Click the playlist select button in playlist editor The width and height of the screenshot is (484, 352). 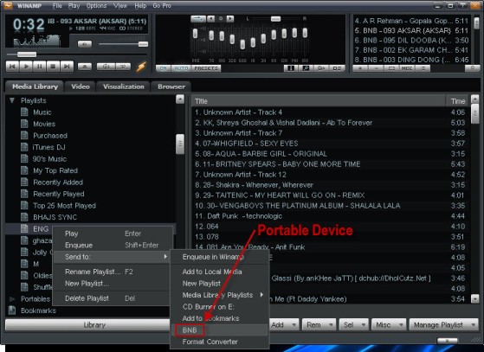pyautogui.click(x=391, y=68)
